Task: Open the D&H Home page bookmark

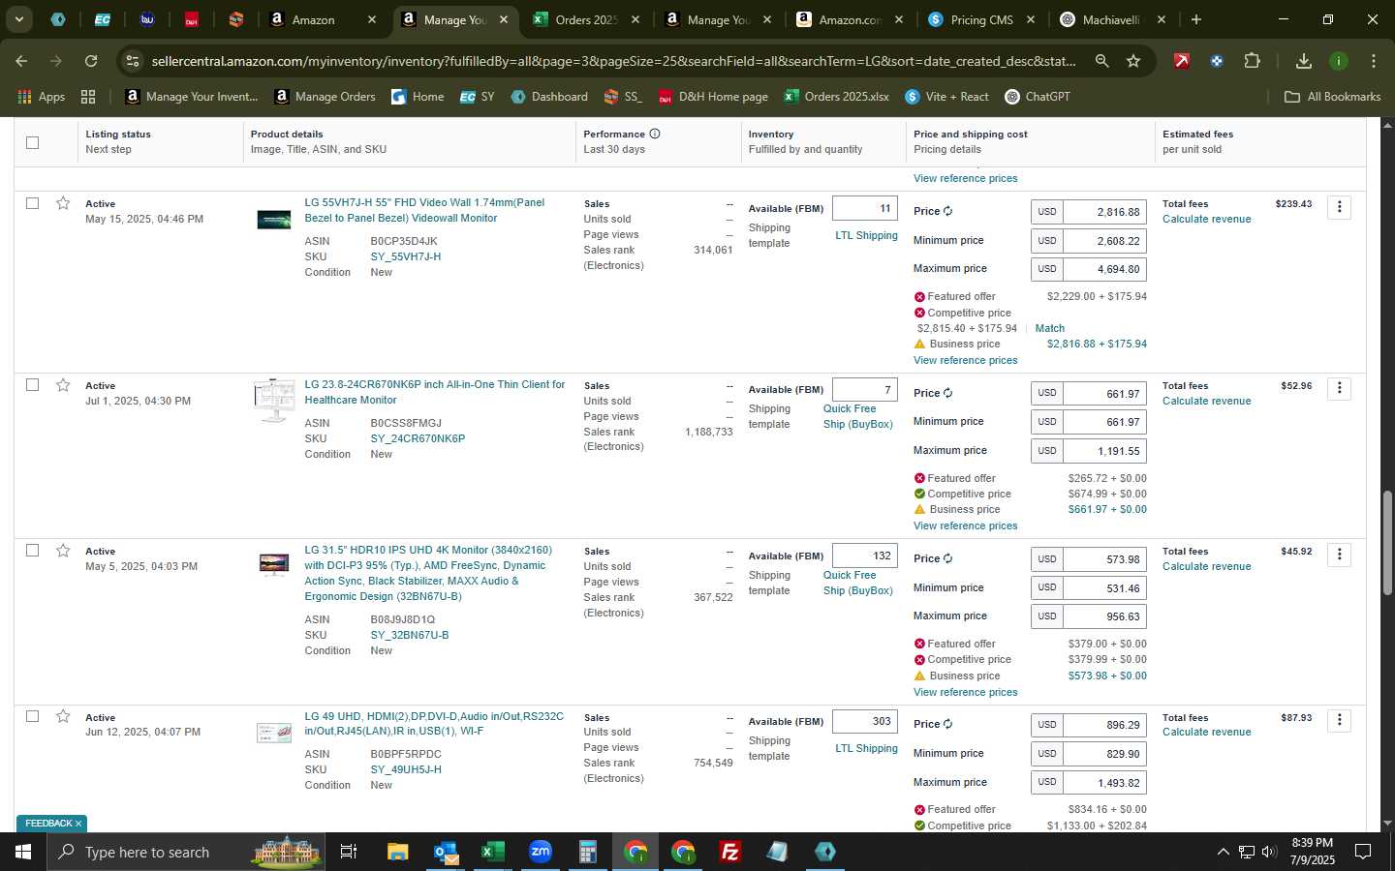Action: (713, 97)
